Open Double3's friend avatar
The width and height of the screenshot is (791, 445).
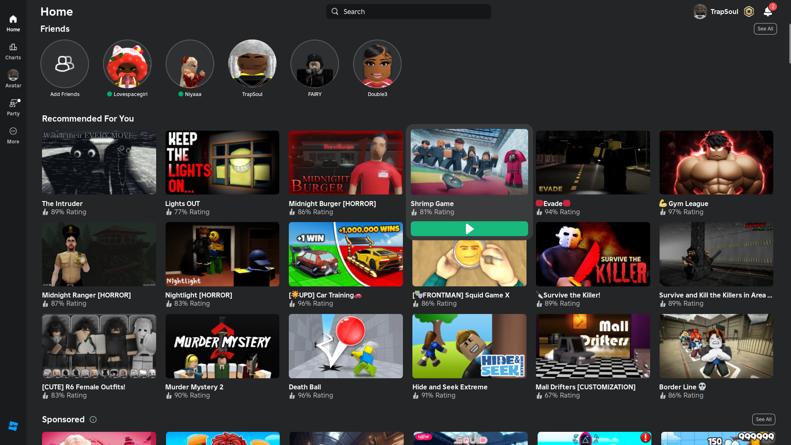click(377, 64)
